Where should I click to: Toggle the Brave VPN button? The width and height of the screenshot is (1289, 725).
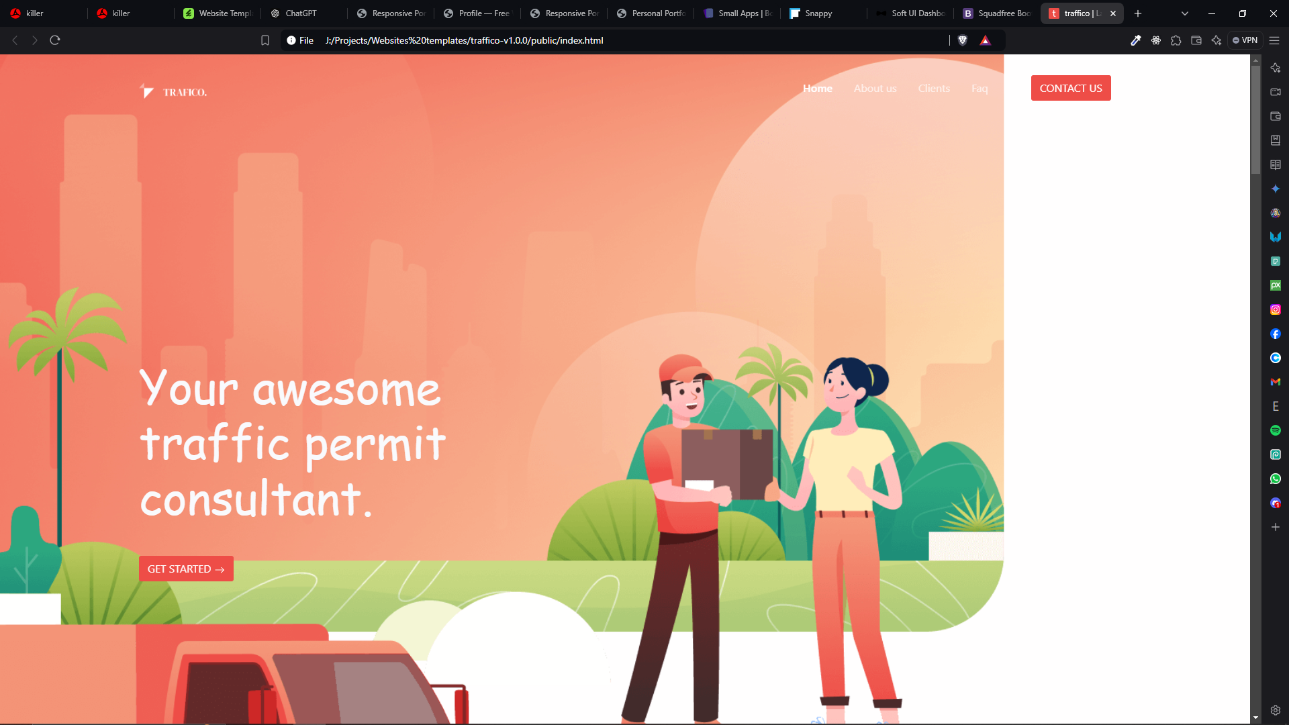(x=1245, y=40)
